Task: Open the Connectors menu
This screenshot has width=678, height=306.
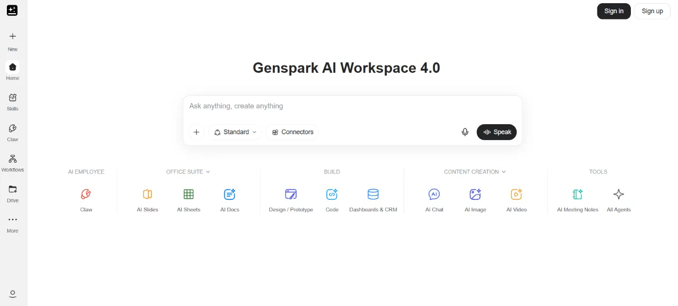Action: pyautogui.click(x=292, y=132)
